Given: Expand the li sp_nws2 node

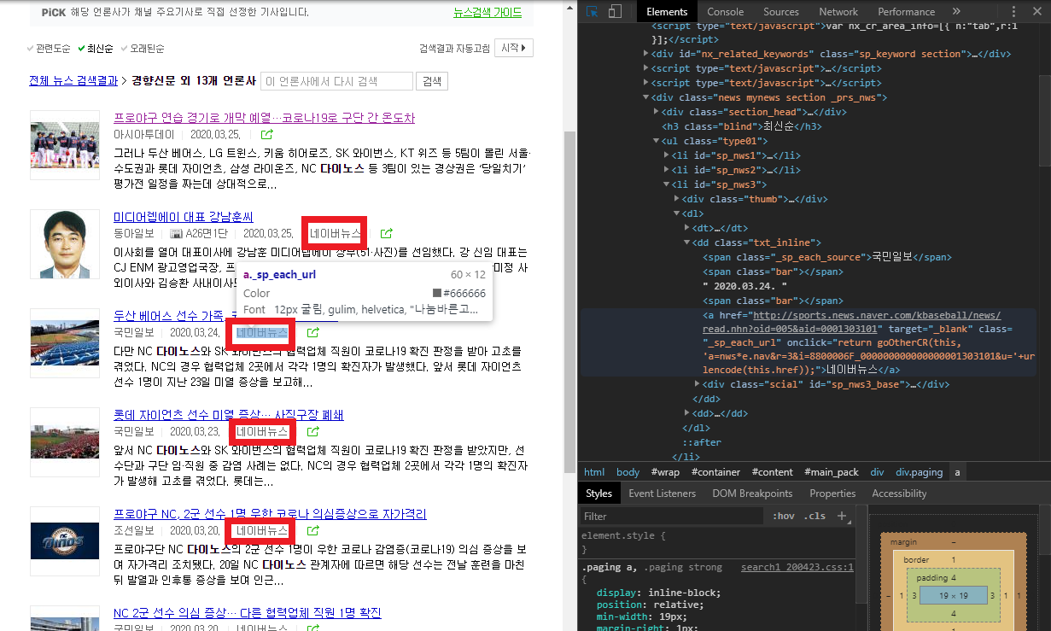Looking at the screenshot, I should point(667,170).
